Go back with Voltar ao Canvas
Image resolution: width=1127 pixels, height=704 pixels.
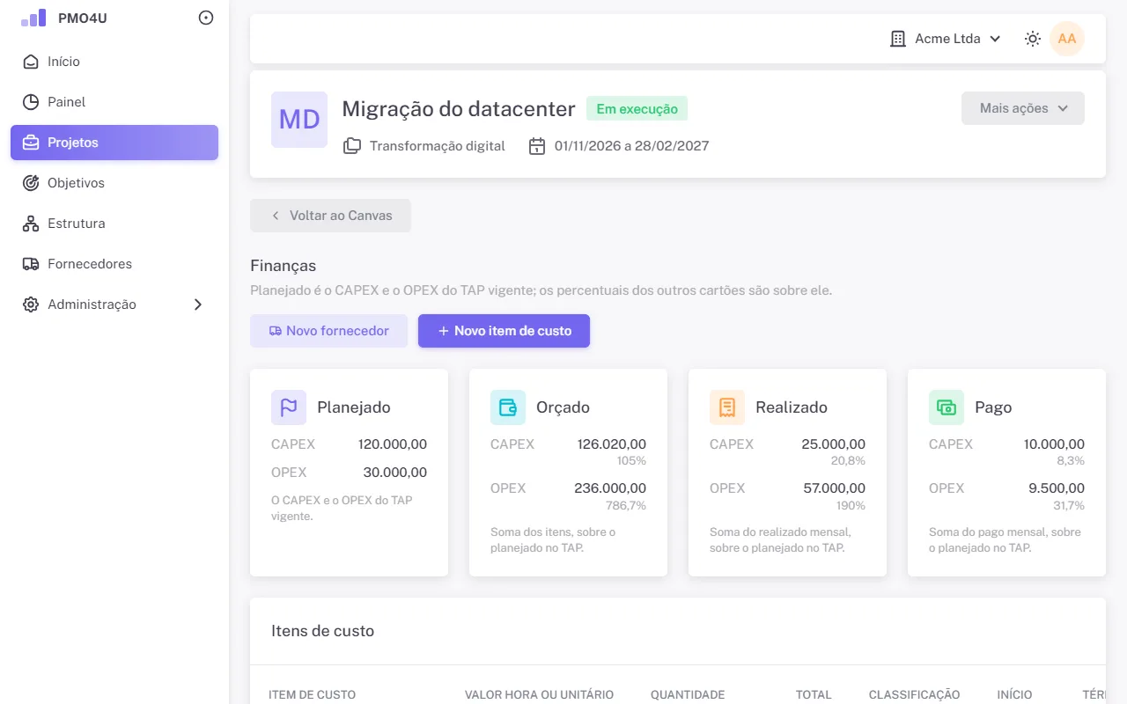(x=330, y=216)
